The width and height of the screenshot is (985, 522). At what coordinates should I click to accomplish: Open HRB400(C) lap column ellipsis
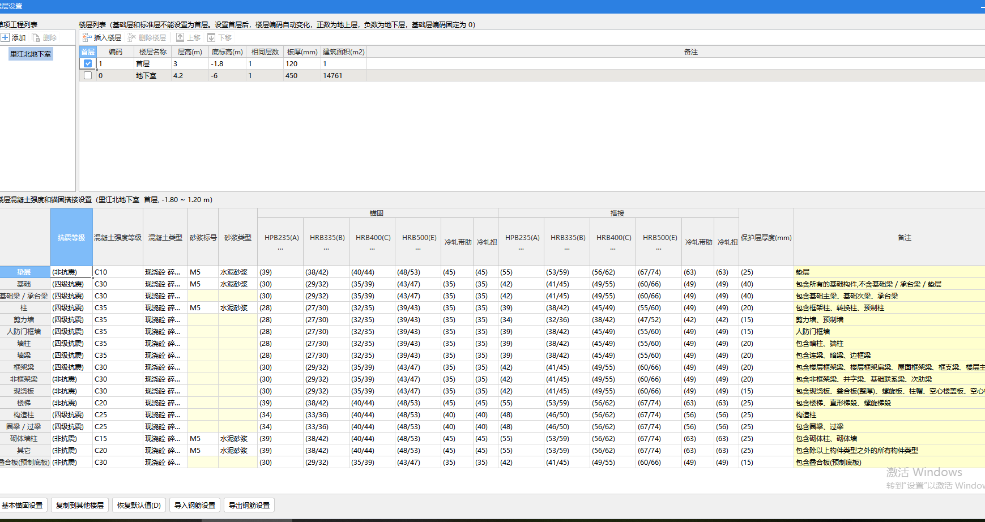(613, 249)
